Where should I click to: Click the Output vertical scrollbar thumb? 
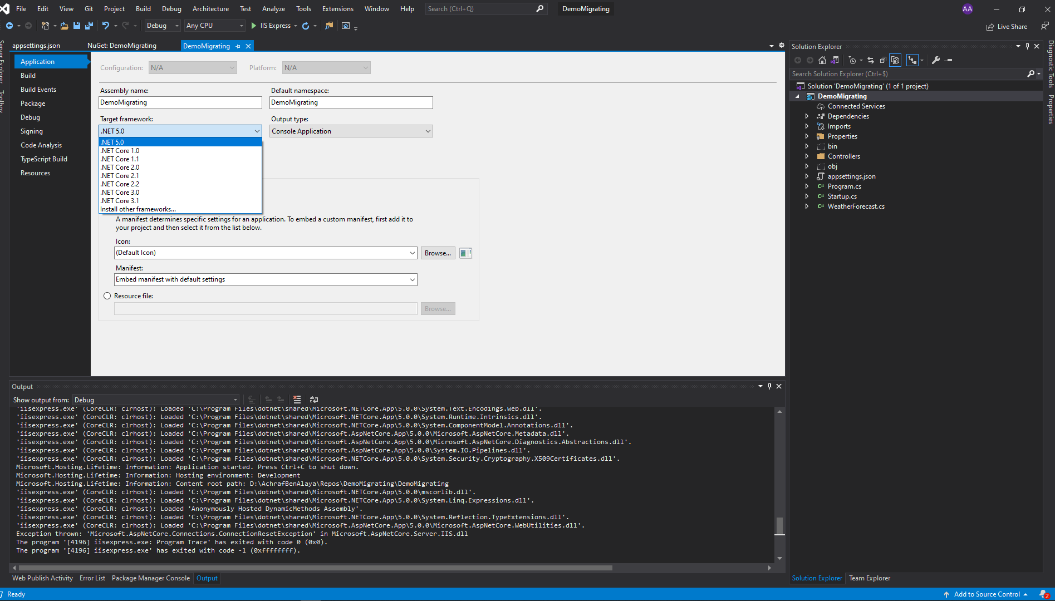[780, 526]
